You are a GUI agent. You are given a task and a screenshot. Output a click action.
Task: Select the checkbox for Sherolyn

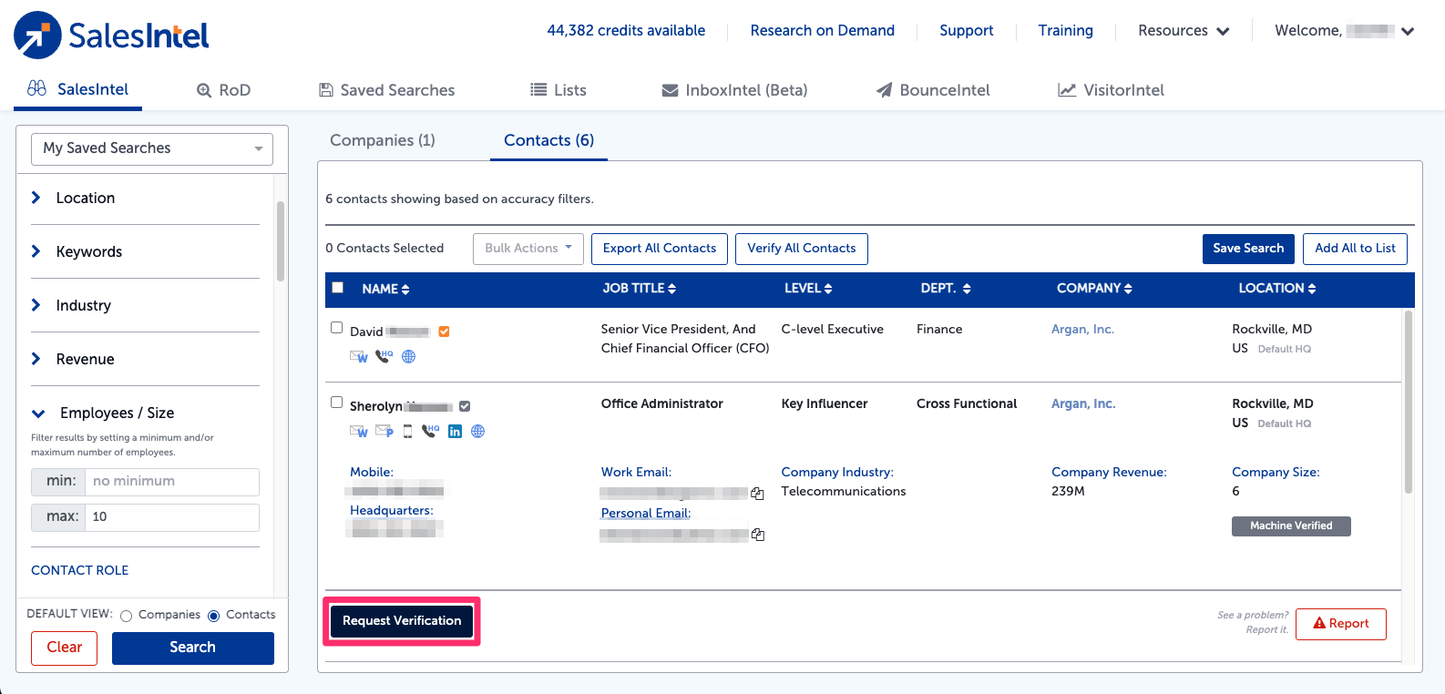pos(337,403)
